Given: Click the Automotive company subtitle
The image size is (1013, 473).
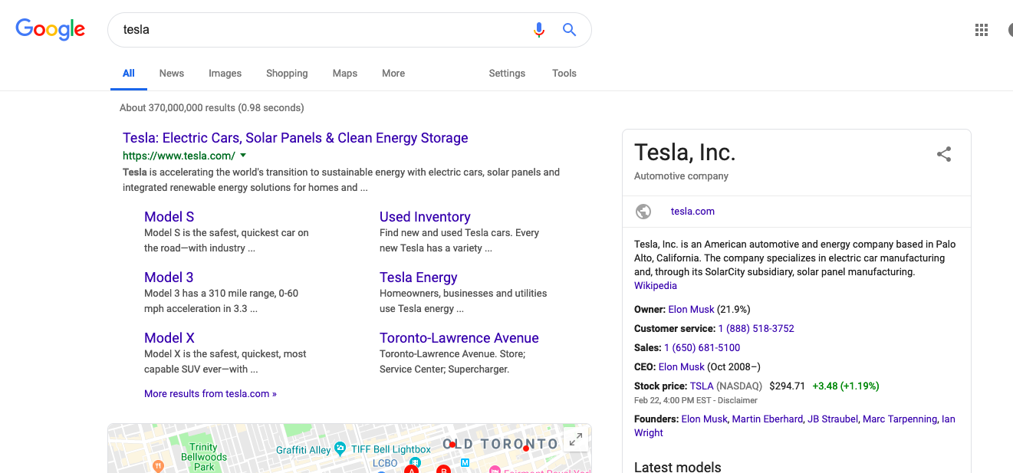Looking at the screenshot, I should (x=681, y=176).
